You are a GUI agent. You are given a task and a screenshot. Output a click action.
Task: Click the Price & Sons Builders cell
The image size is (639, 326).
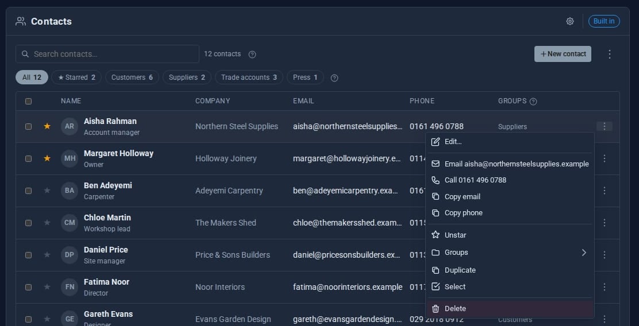pos(233,255)
